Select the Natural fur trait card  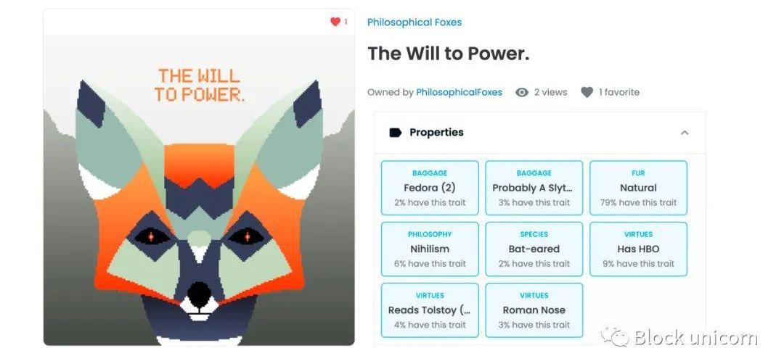click(639, 188)
